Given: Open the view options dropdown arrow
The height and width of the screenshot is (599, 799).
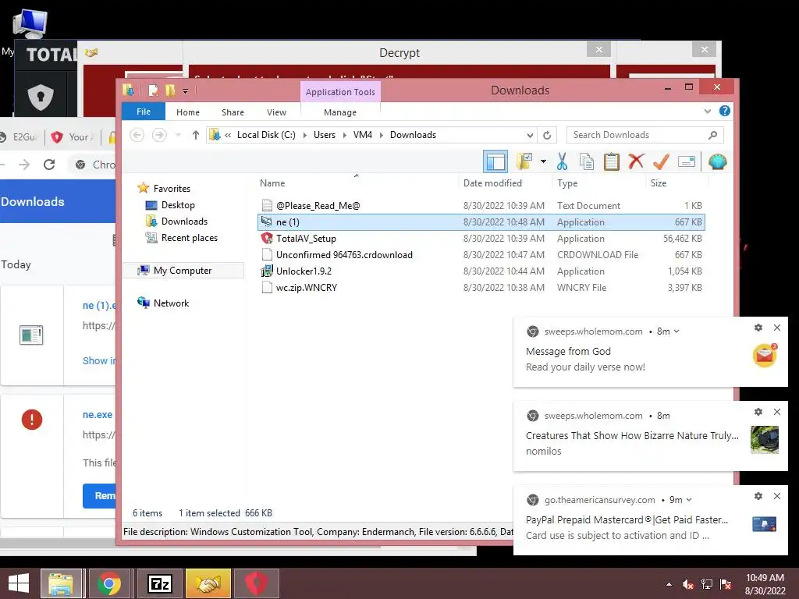Looking at the screenshot, I should [x=543, y=161].
